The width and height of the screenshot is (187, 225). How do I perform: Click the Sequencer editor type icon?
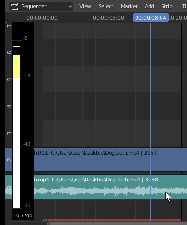14,6
